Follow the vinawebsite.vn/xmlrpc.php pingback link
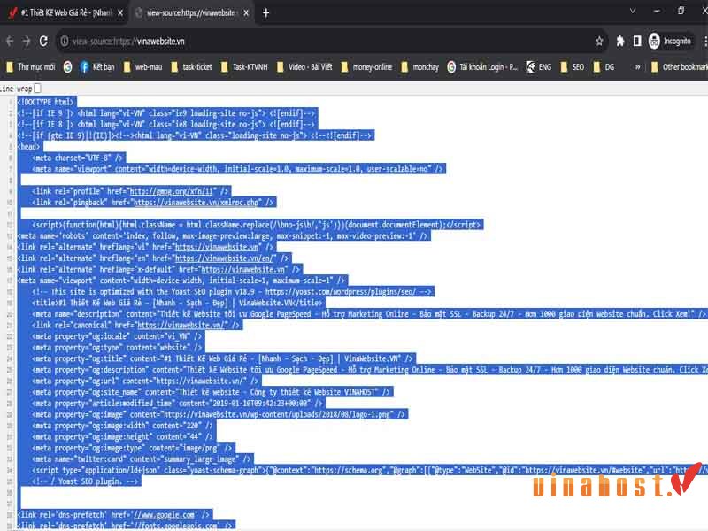Image resolution: width=708 pixels, height=531 pixels. (x=196, y=203)
